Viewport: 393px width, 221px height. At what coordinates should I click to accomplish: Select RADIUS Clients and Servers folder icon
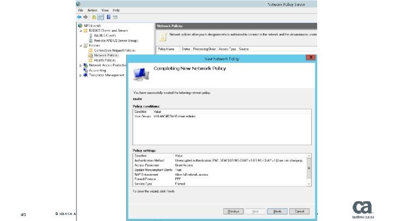(x=86, y=31)
